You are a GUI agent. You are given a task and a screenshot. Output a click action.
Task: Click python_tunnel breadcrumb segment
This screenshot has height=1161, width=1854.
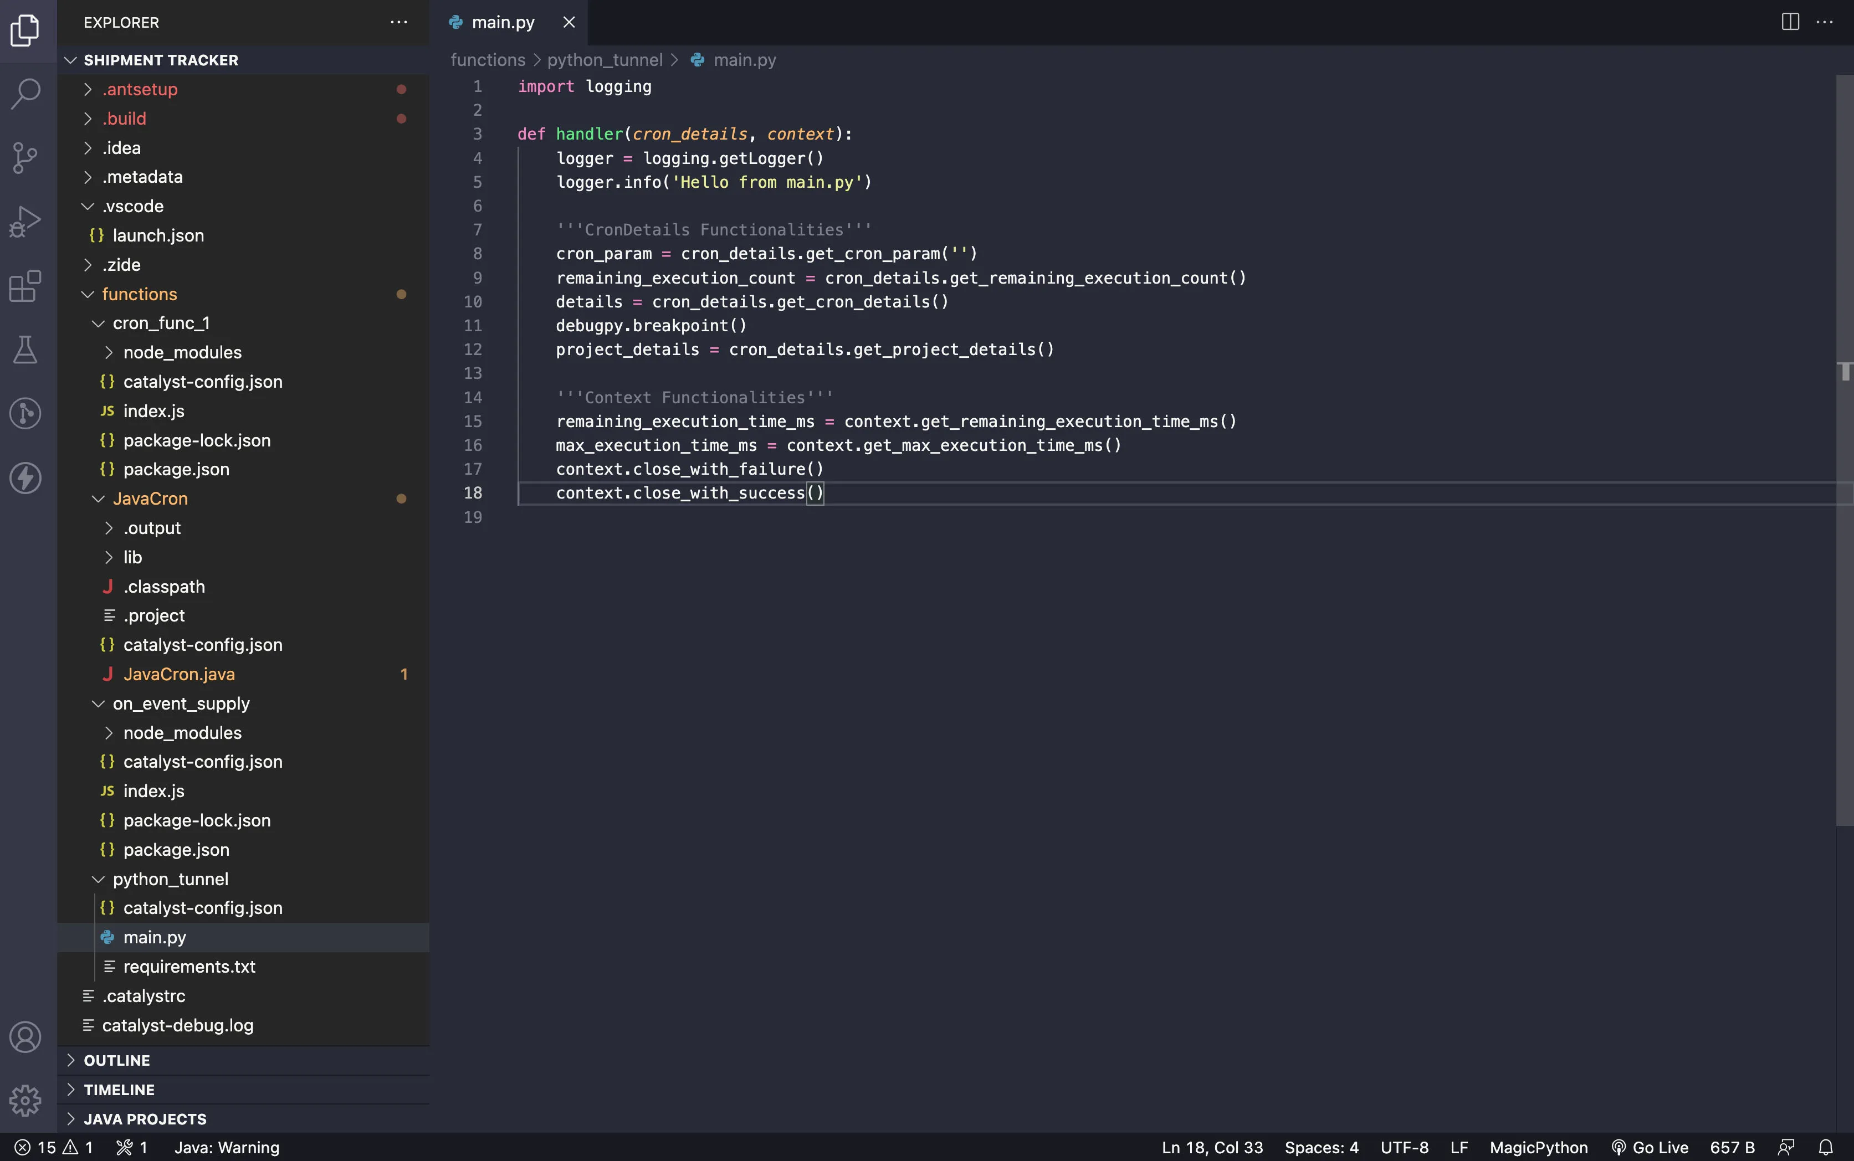click(605, 60)
